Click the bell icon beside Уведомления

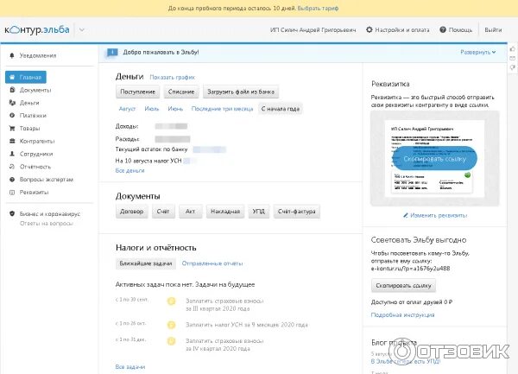tap(12, 55)
